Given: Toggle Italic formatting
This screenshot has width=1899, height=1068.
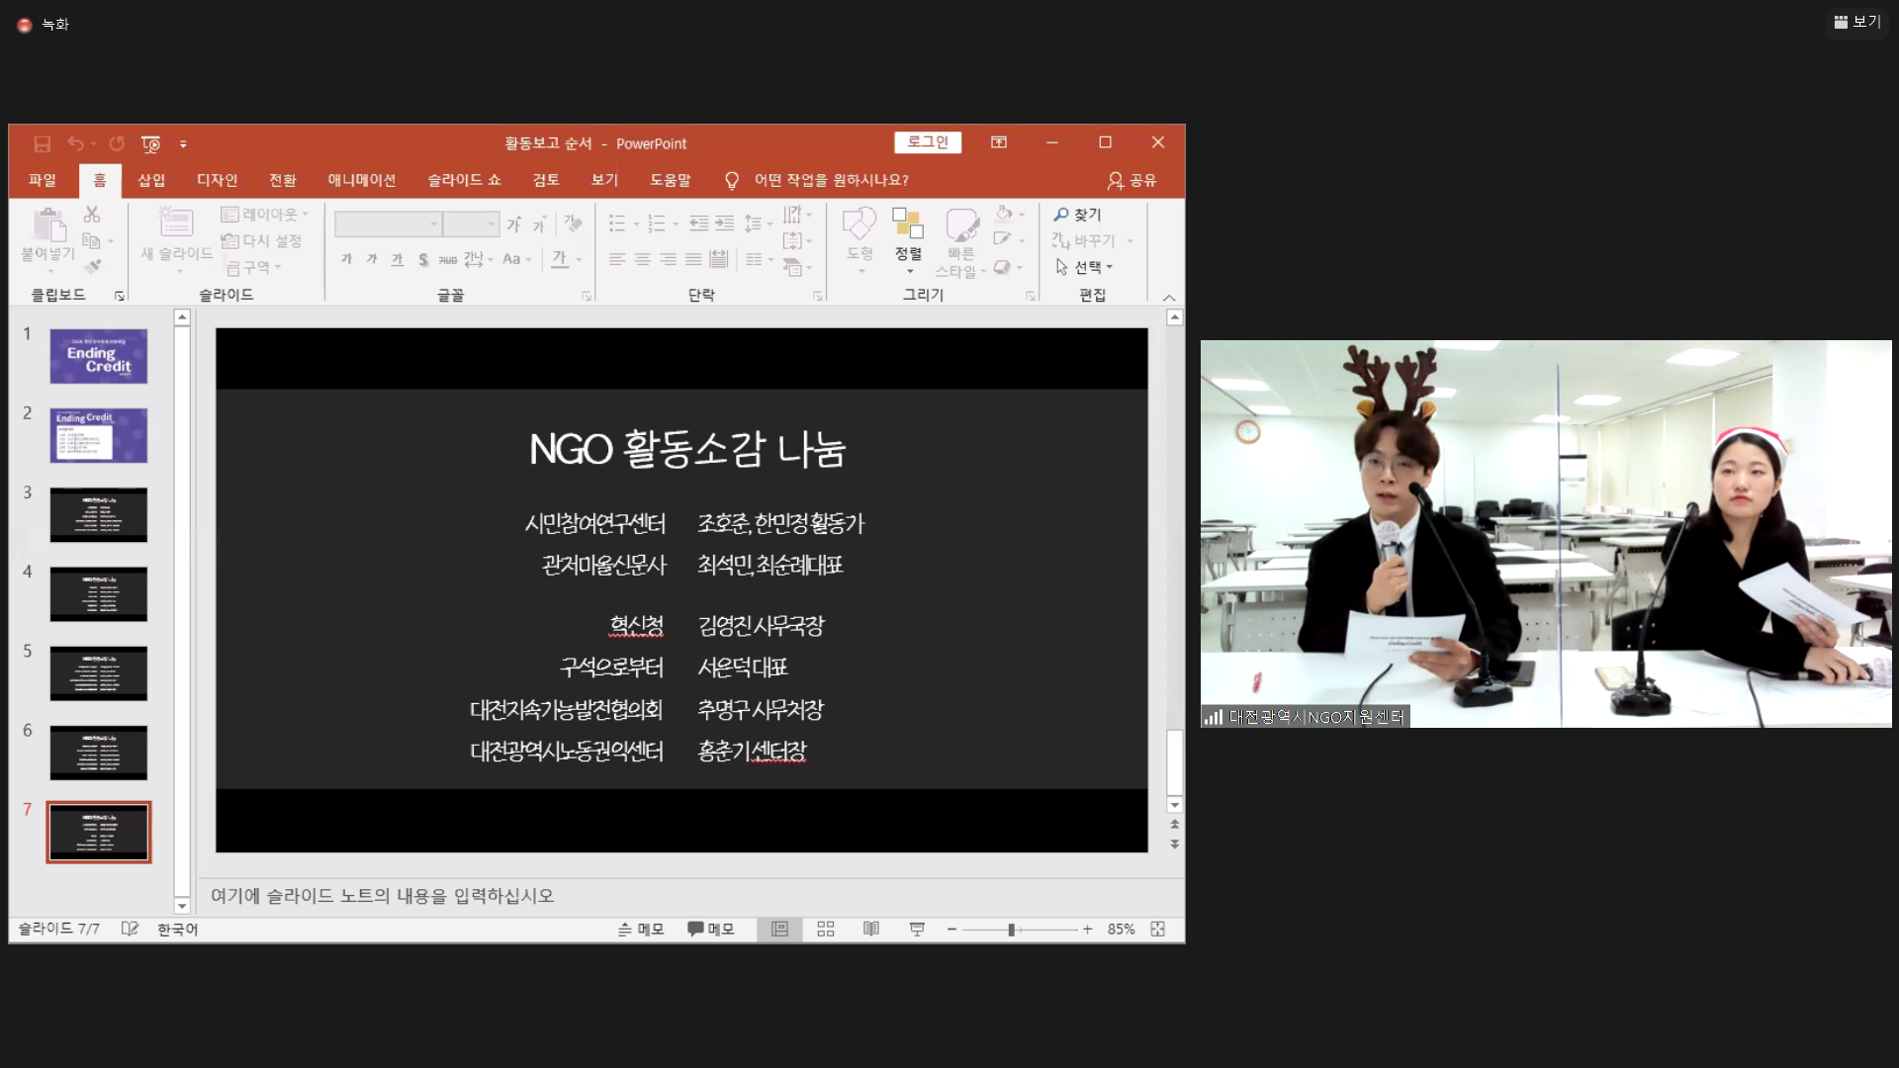Looking at the screenshot, I should tap(372, 259).
